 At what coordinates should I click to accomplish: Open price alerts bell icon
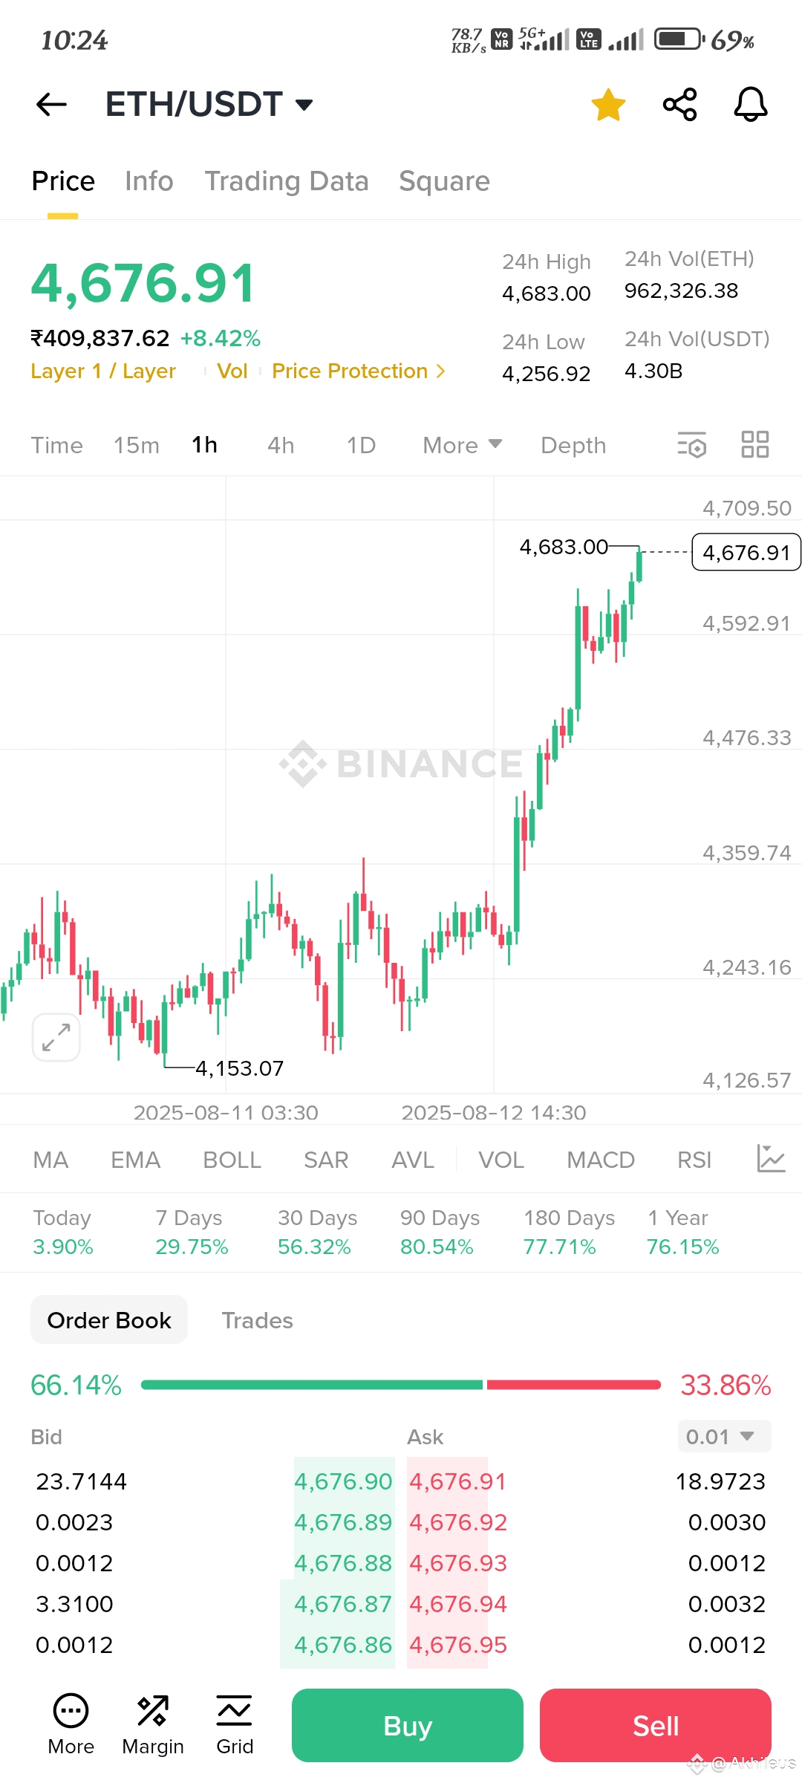click(751, 104)
